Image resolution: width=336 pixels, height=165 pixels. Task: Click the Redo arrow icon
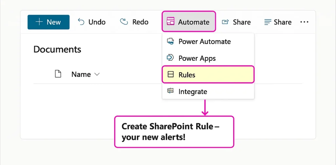coord(124,22)
